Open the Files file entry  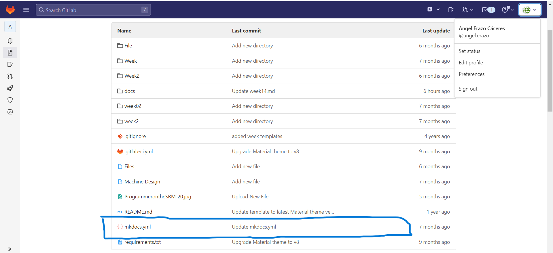pos(129,166)
